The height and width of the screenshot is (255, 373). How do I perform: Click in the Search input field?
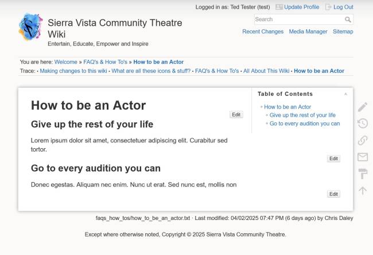click(298, 20)
